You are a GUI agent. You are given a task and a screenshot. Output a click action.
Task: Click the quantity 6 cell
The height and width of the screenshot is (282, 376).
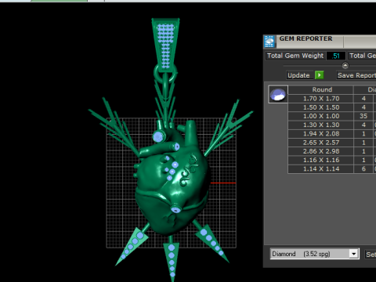(x=363, y=169)
